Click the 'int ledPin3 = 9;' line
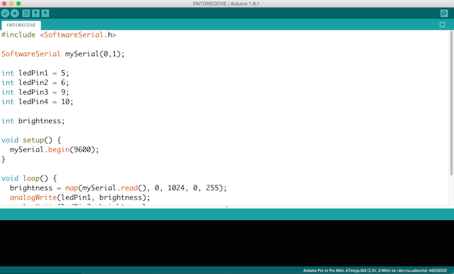The height and width of the screenshot is (274, 454). [x=35, y=92]
